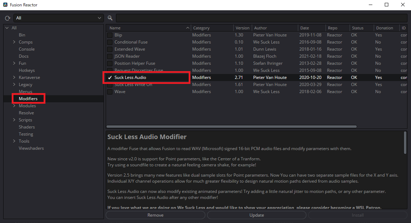Tick the JSON Reader checkbox
This screenshot has height=223, width=411.
(110, 56)
